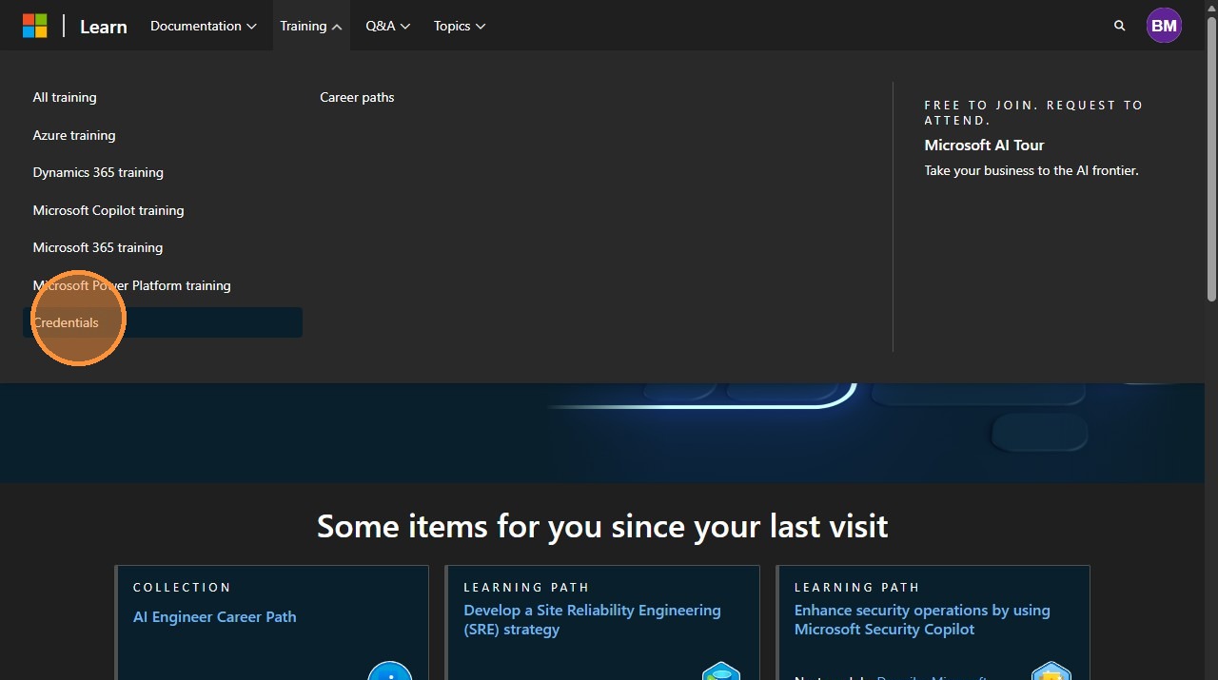
Task: Open the Microsoft AI Tour promotion
Action: 984,146
